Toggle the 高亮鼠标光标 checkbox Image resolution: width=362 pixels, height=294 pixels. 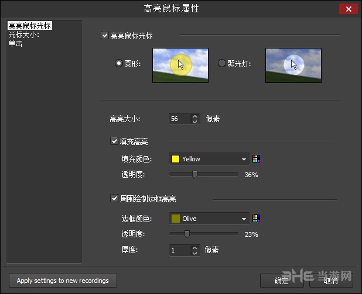click(x=105, y=36)
